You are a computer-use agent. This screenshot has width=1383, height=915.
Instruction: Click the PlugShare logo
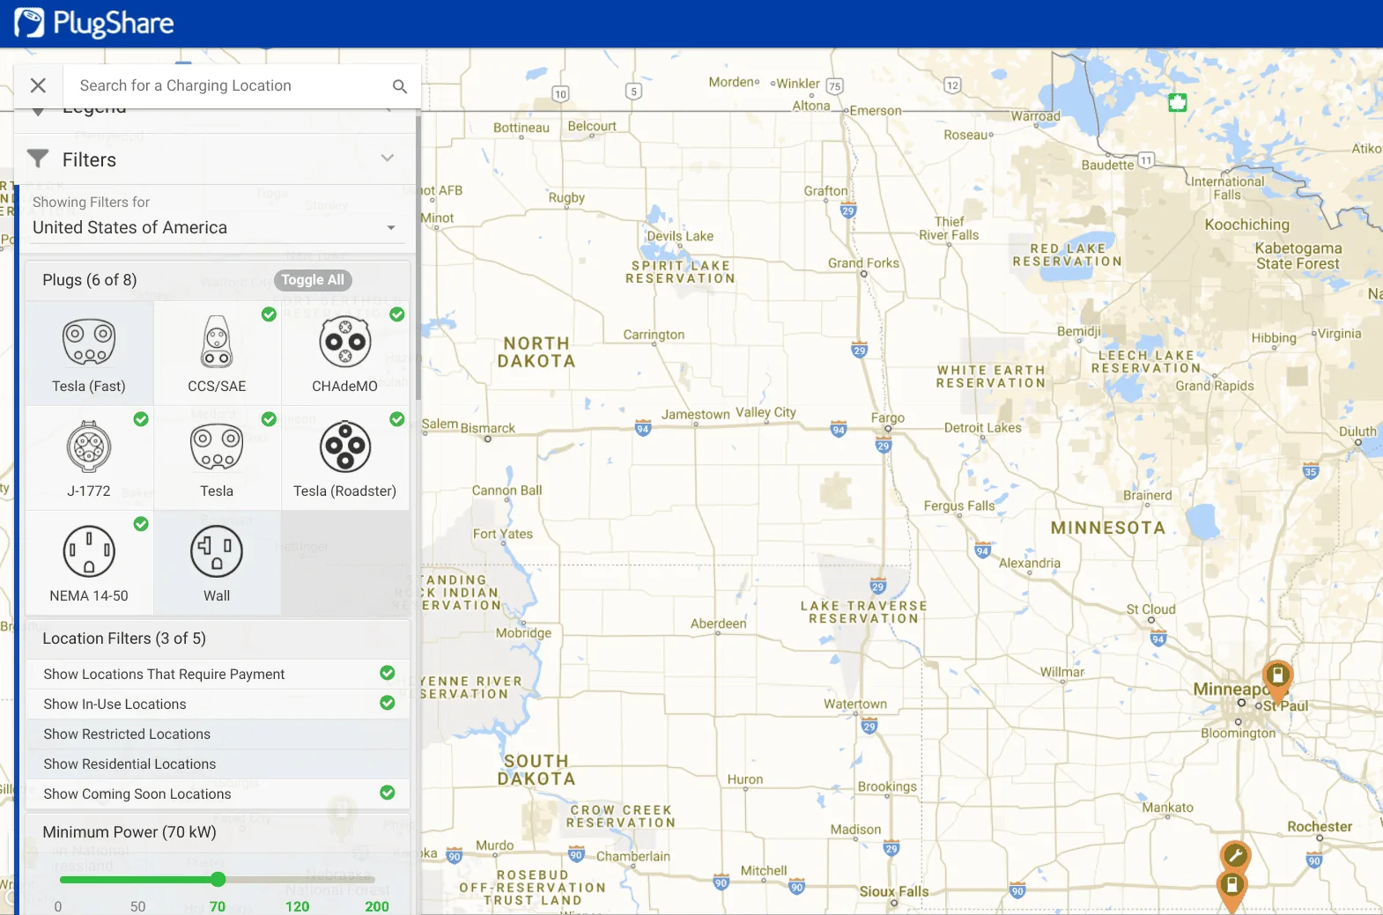94,23
